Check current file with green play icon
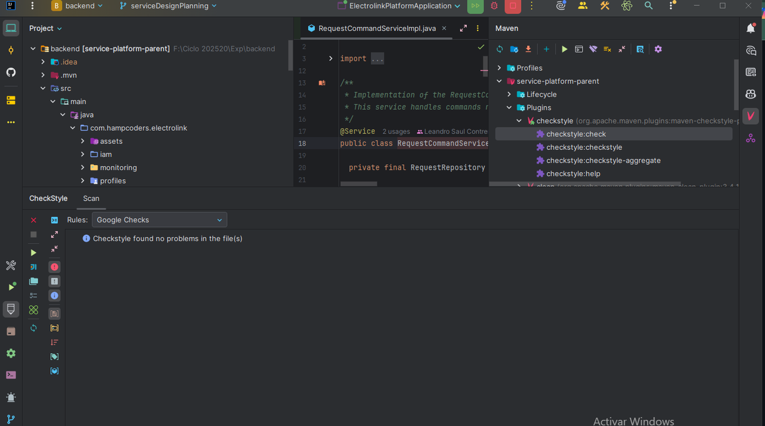 [x=33, y=253]
